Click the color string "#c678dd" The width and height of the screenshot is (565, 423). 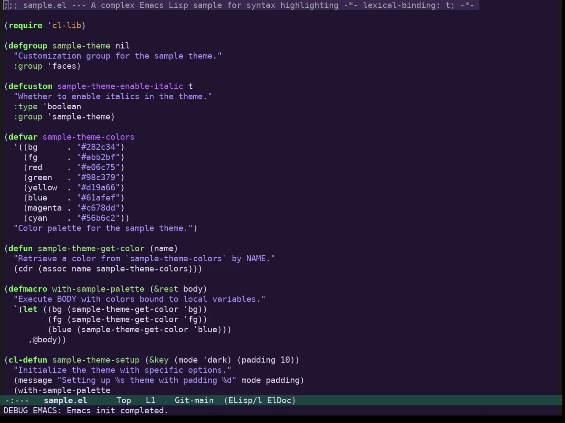click(x=98, y=208)
